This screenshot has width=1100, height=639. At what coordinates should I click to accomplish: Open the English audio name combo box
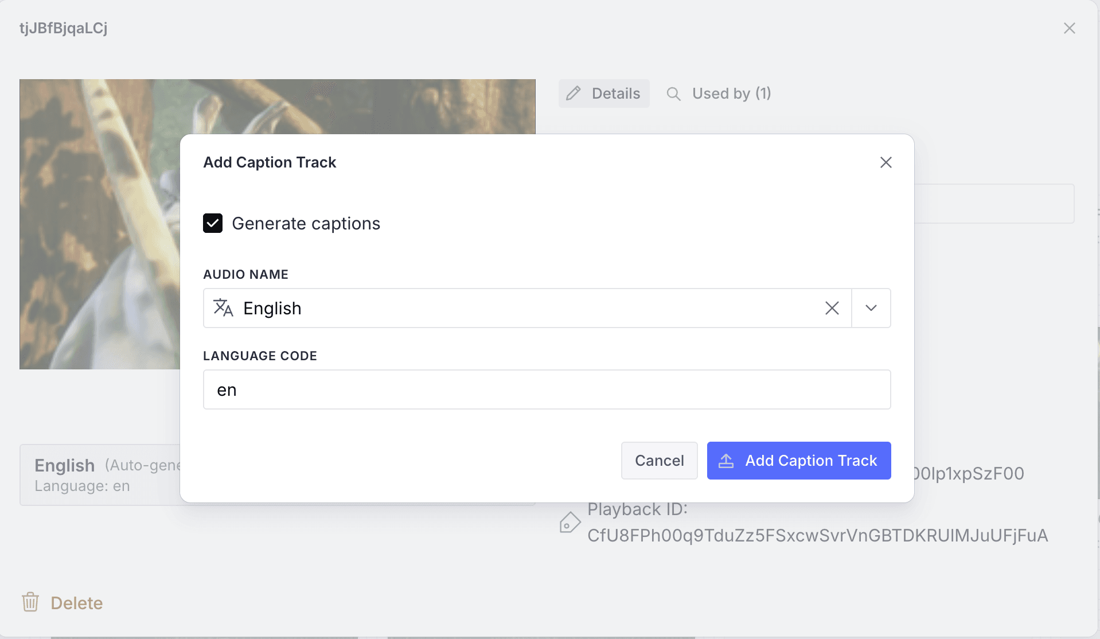click(x=516, y=308)
